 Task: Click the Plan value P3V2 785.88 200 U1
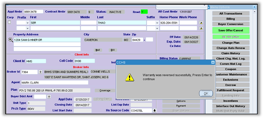click(54, 91)
